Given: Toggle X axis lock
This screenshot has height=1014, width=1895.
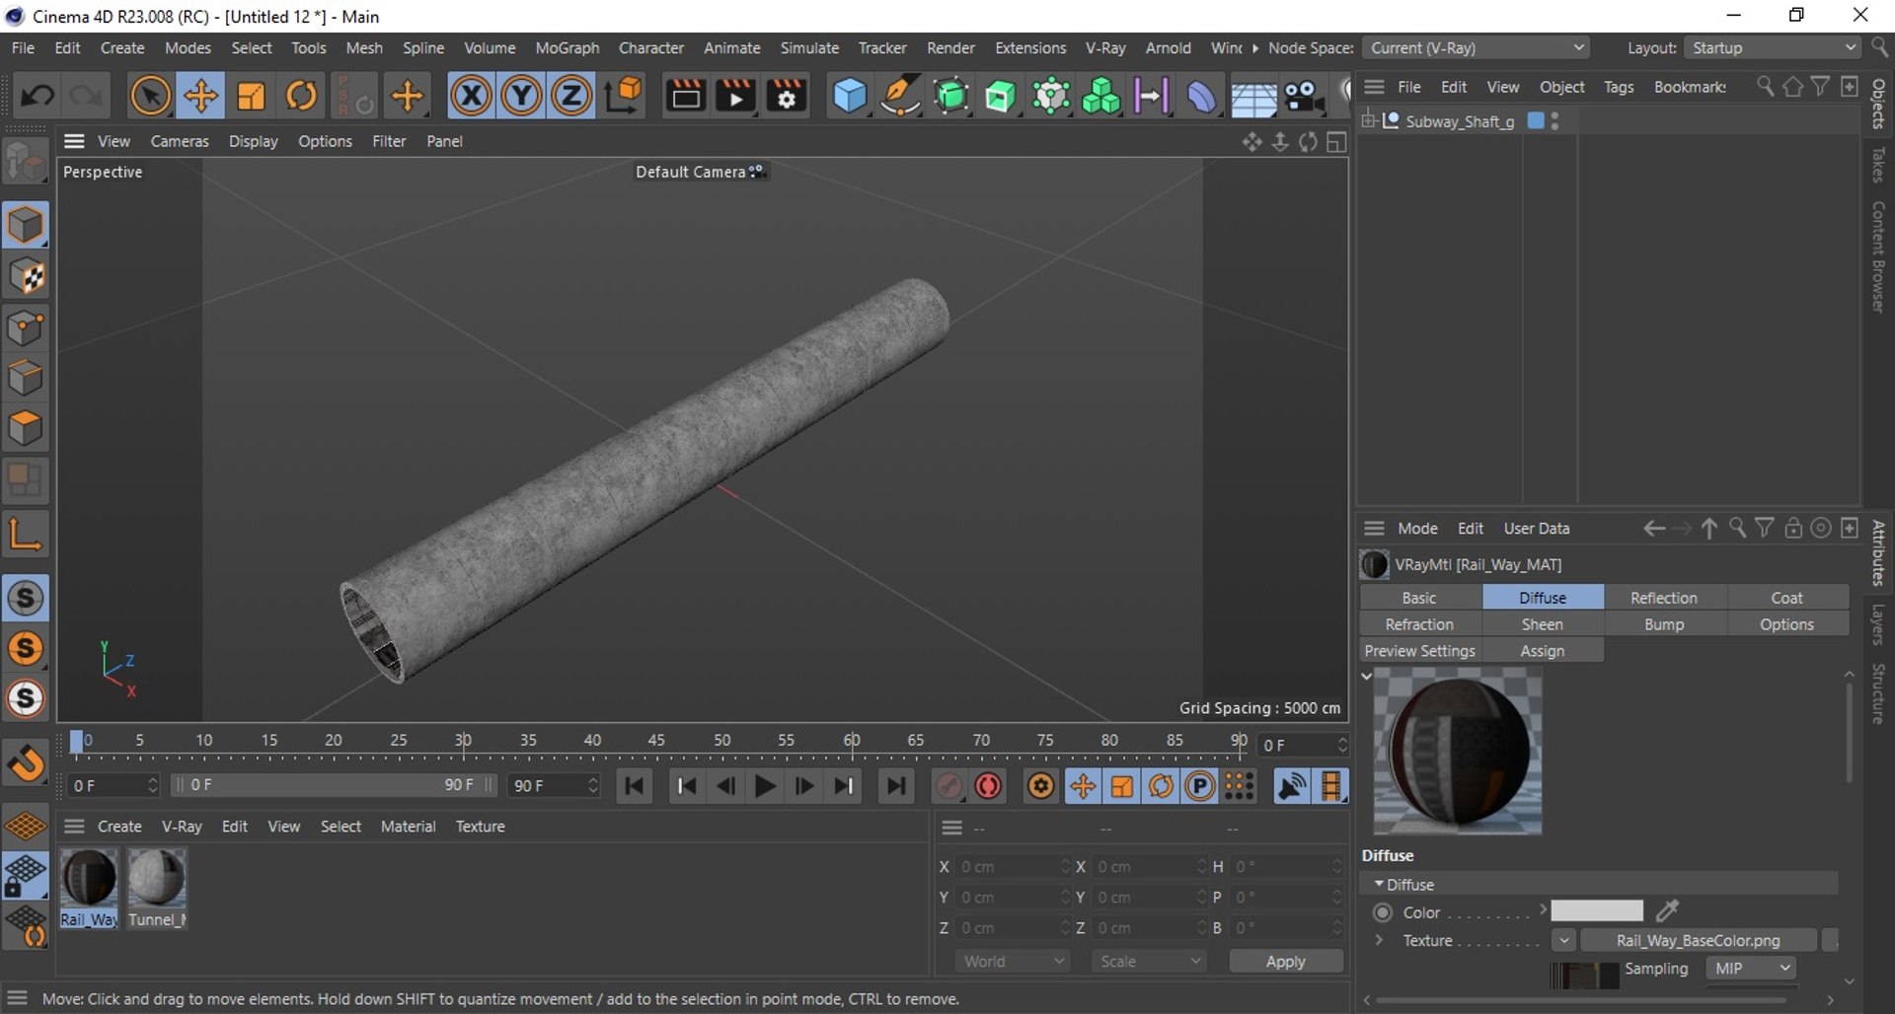Looking at the screenshot, I should click(x=471, y=96).
